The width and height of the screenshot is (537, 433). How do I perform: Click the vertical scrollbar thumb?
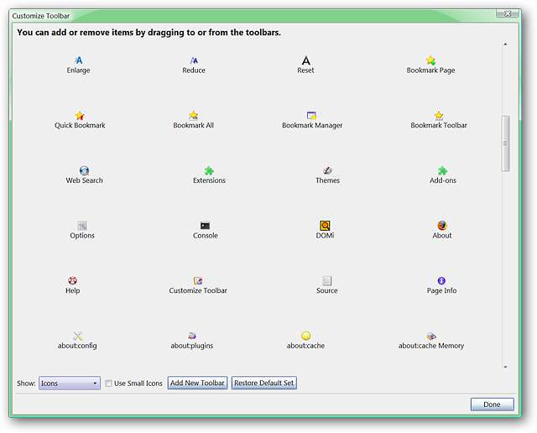(x=505, y=143)
